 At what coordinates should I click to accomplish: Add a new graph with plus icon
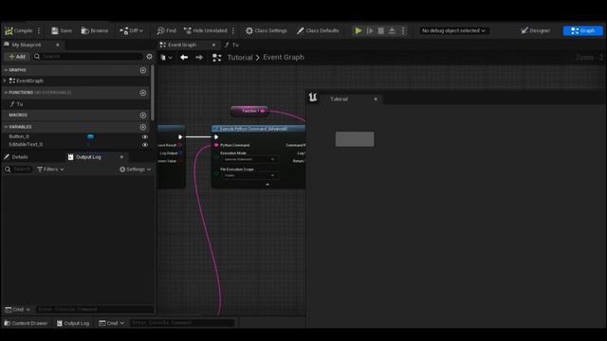pos(143,70)
